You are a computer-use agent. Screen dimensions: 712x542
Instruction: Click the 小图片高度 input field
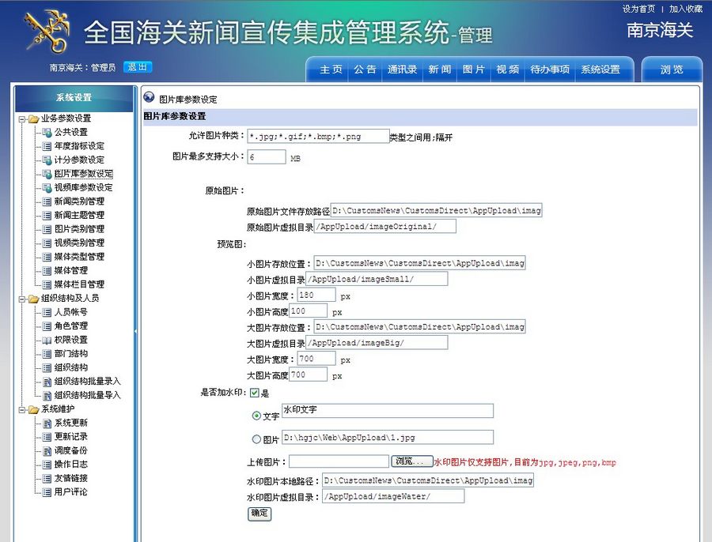tap(308, 311)
